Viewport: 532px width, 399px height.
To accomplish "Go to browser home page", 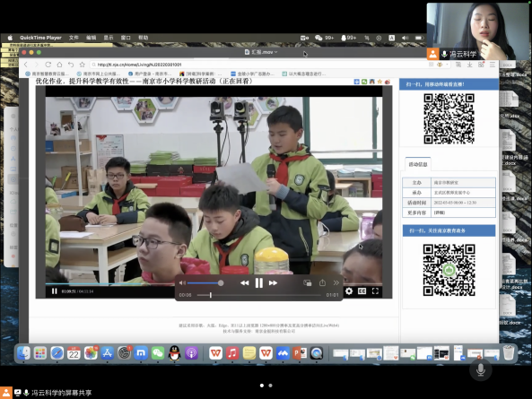I will (59, 65).
